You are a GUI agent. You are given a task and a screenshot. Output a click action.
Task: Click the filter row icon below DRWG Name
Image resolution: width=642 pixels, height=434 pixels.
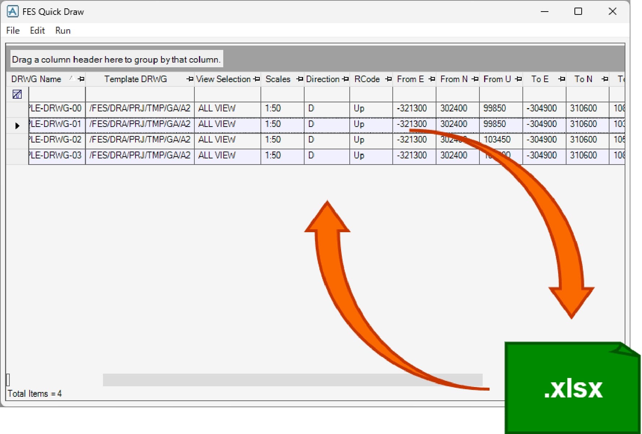pyautogui.click(x=17, y=94)
